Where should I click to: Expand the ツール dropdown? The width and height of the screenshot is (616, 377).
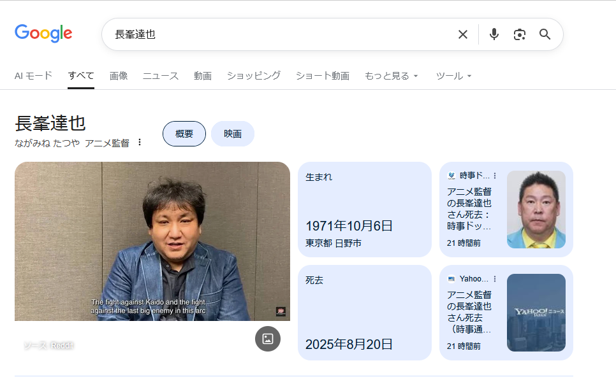pyautogui.click(x=453, y=76)
